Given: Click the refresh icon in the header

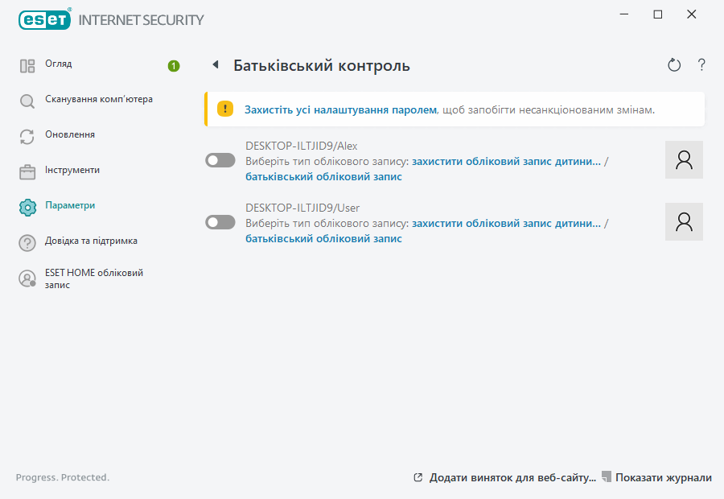Looking at the screenshot, I should pos(674,65).
